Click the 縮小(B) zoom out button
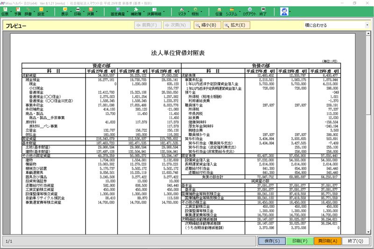This screenshot has width=374, height=249. 207,25
